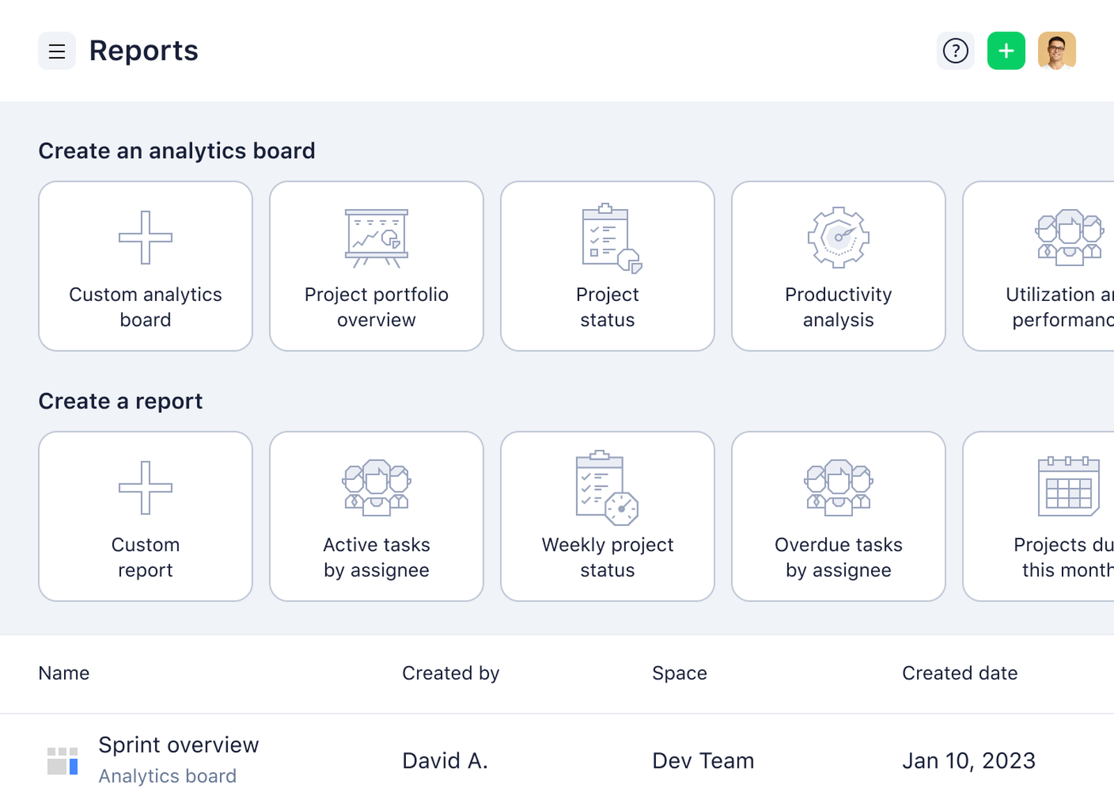Select Weekly project status report
This screenshot has width=1114, height=811.
pos(607,516)
